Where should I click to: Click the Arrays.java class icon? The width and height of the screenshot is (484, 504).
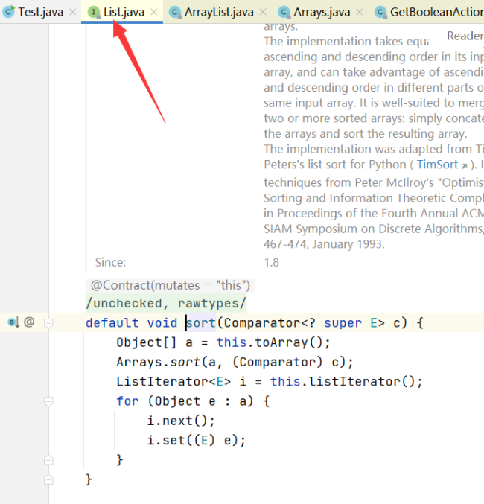(284, 12)
